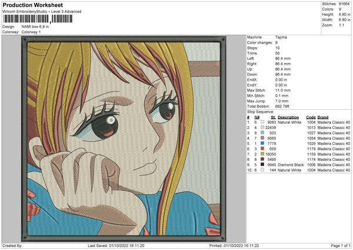Click the Down value '86.4 mm'

click(283, 74)
